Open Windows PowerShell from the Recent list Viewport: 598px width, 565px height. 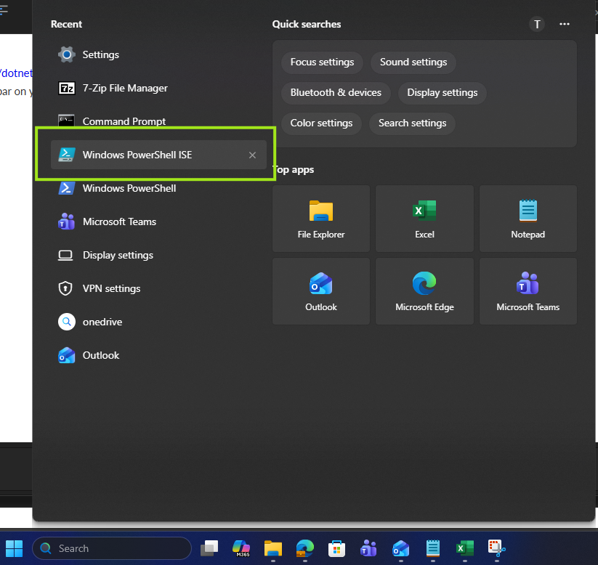tap(129, 188)
